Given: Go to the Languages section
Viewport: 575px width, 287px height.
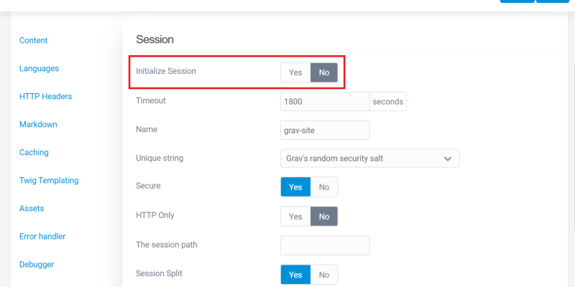Looking at the screenshot, I should (40, 68).
